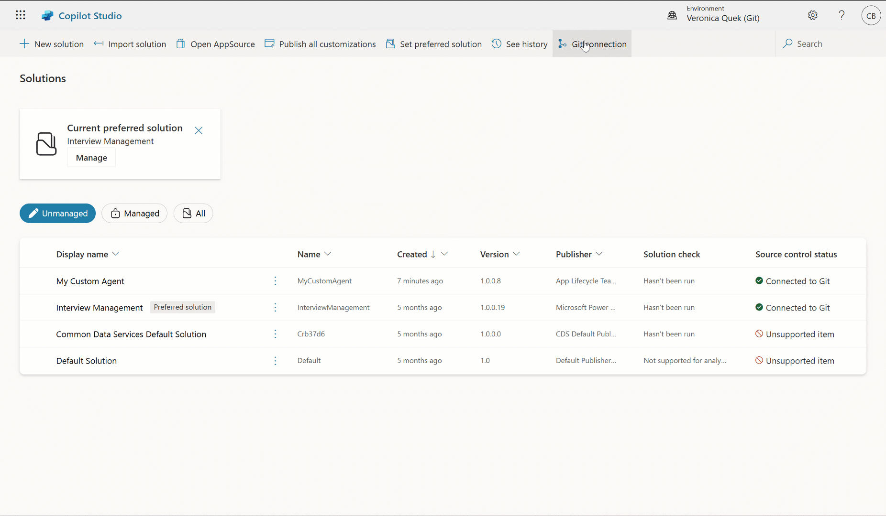Click the New solution plus icon
Image resolution: width=886 pixels, height=516 pixels.
(24, 43)
